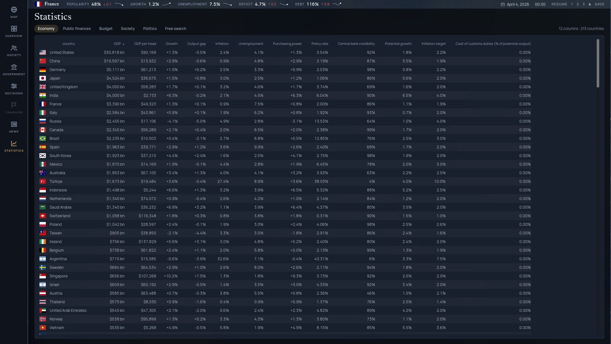
Task: Click the table's vertical scrollbar thumb
Action: [x=598, y=63]
